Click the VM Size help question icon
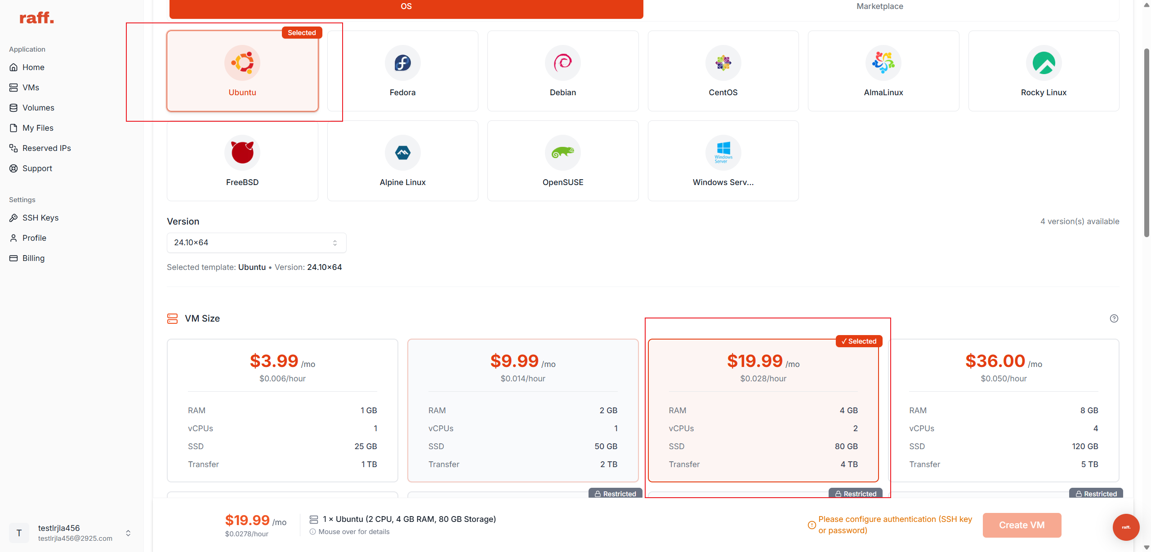Screen dimensions: 1151x552 pos(1114,318)
